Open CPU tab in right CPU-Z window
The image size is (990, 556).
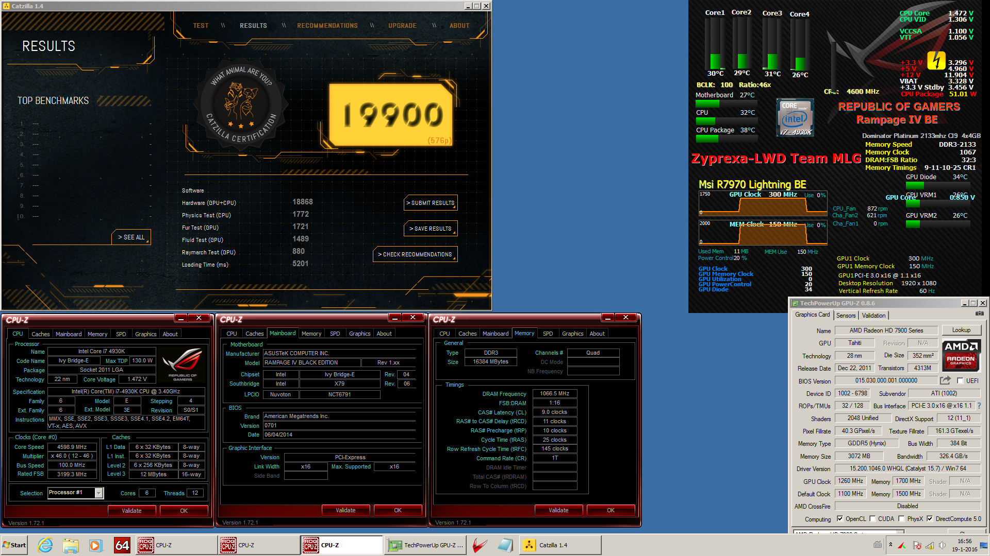coord(444,334)
